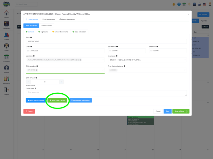Open the US flag language selector
Screen dimensions: 213x159
click(x=205, y=4)
